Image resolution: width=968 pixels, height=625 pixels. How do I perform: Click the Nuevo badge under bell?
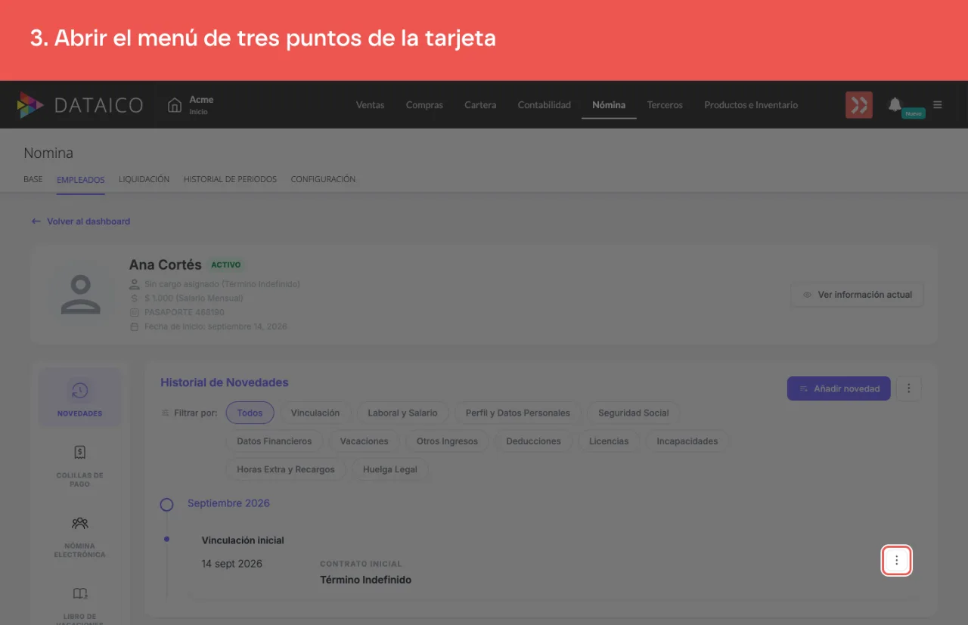click(x=914, y=113)
